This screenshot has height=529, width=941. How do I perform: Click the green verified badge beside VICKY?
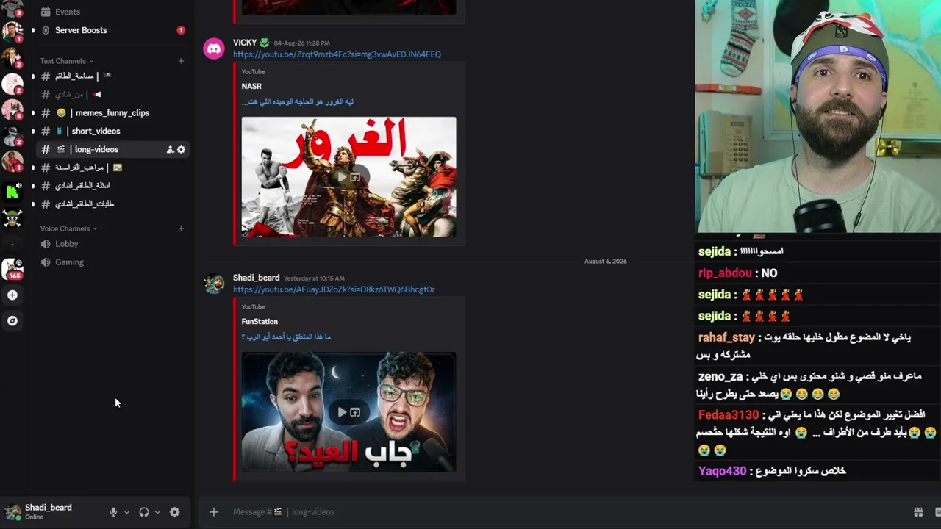point(265,43)
